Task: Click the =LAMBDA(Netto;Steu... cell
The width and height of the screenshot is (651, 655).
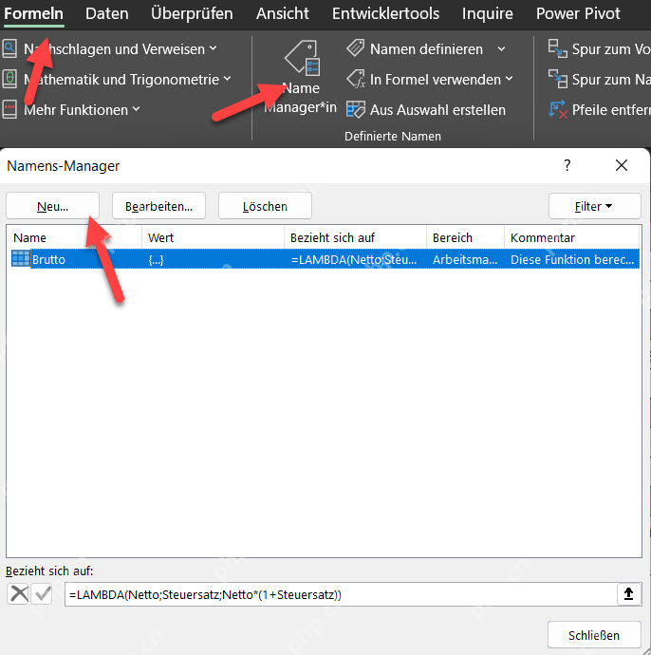Action: (x=355, y=259)
